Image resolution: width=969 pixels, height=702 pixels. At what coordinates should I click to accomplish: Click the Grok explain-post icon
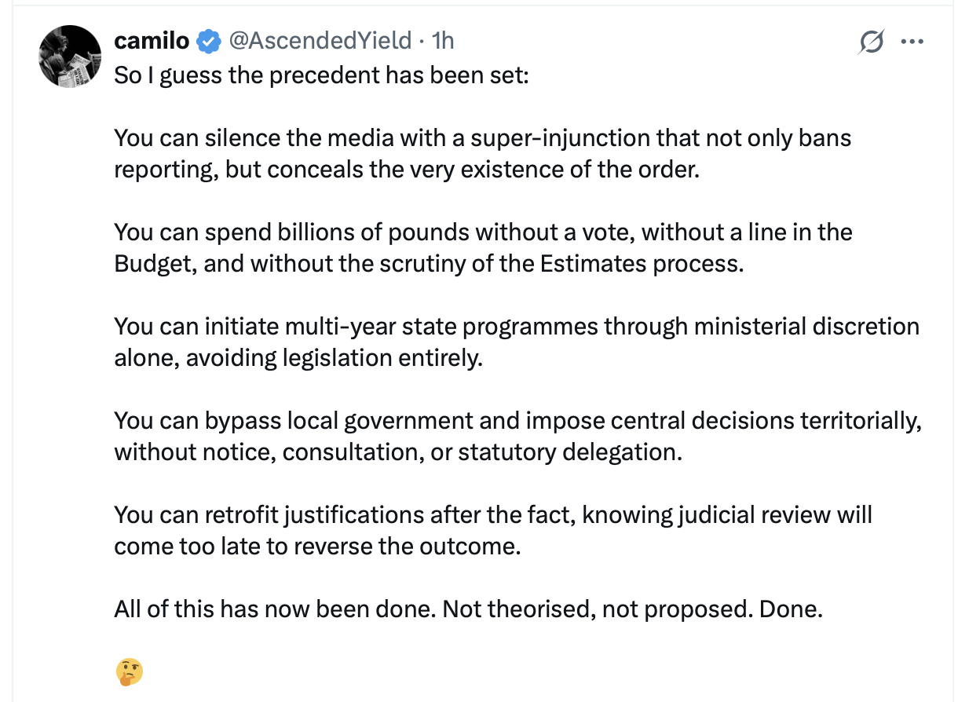pyautogui.click(x=871, y=42)
